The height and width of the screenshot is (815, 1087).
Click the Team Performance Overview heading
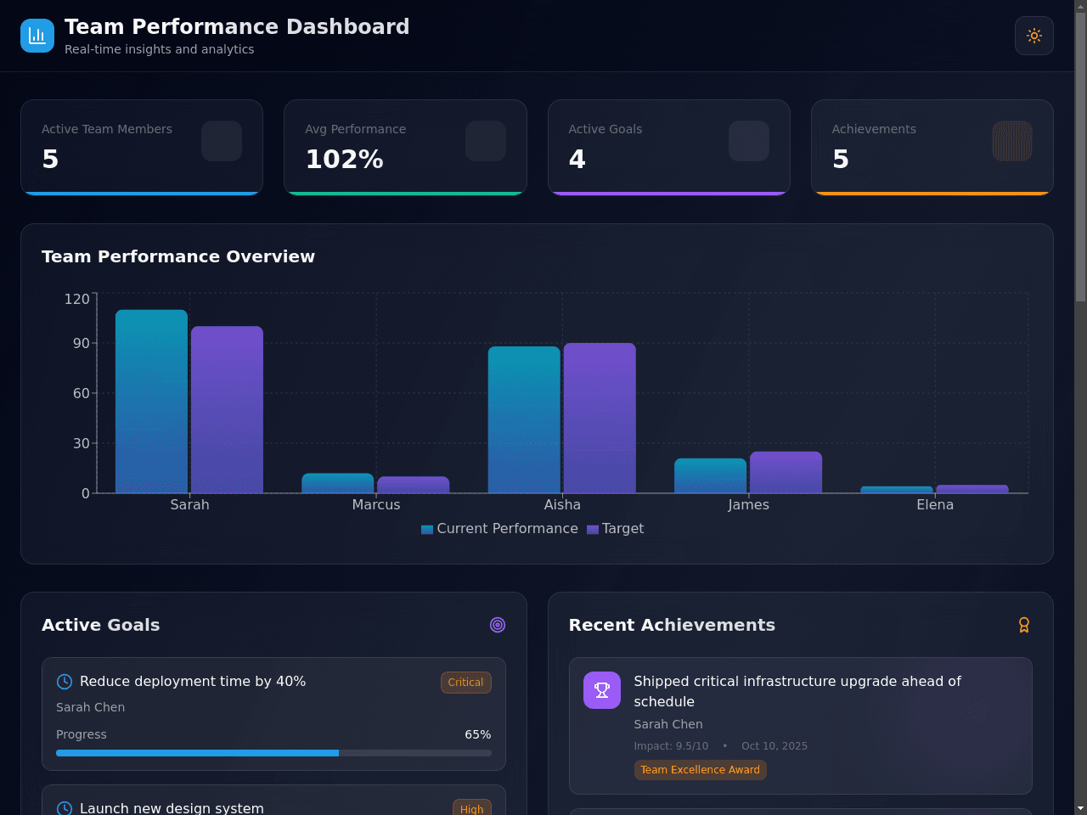(x=178, y=256)
